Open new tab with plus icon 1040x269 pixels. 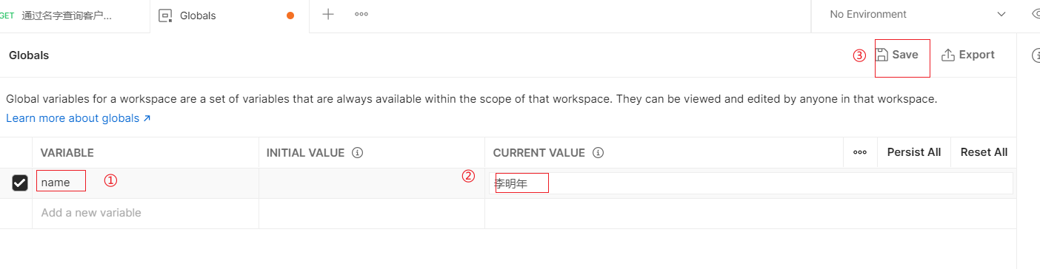(x=328, y=14)
